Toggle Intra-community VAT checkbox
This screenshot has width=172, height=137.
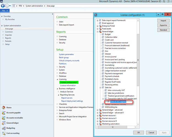tap(106, 90)
